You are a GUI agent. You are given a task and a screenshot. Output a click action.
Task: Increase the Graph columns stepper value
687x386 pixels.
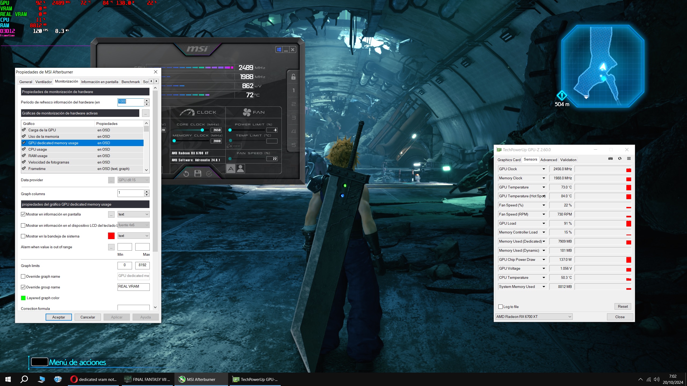147,191
